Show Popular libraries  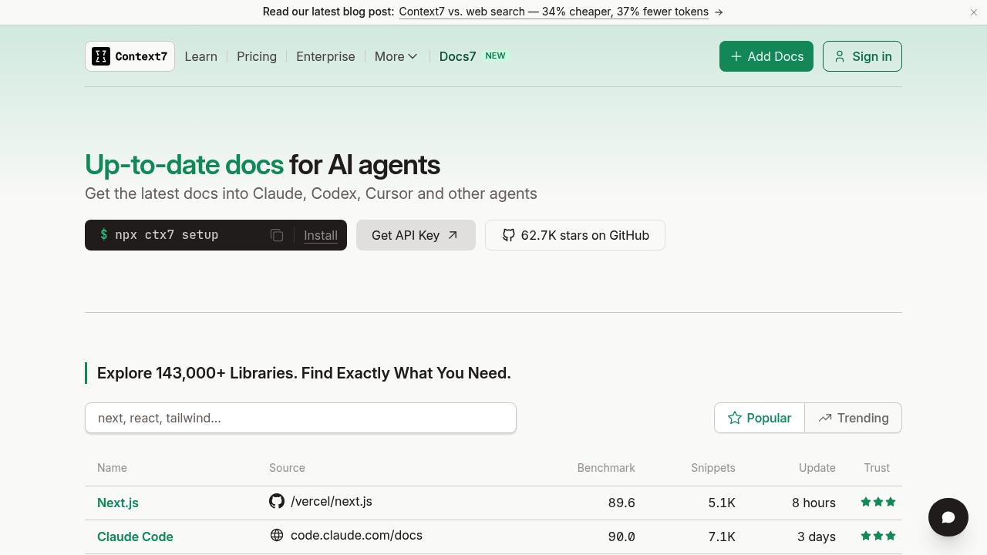760,418
